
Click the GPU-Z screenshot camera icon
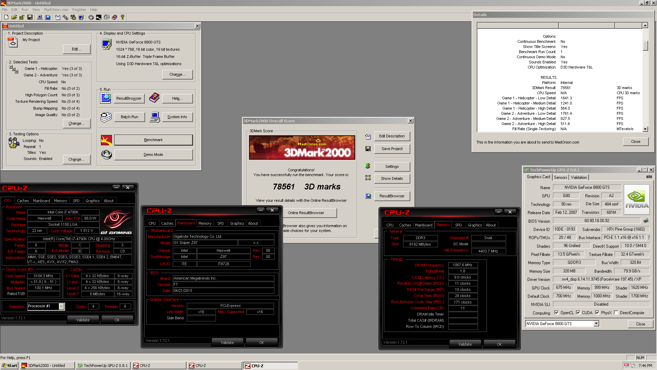(649, 177)
